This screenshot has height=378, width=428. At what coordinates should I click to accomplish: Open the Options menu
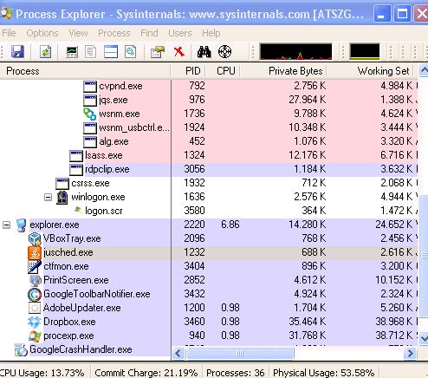pos(42,33)
